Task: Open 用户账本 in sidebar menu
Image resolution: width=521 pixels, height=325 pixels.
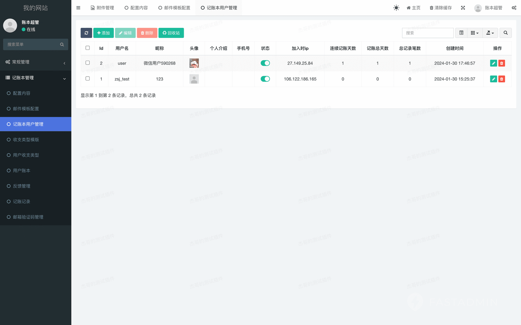Action: (x=22, y=170)
